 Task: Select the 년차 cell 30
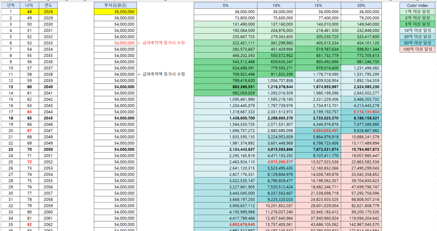click(x=11, y=193)
